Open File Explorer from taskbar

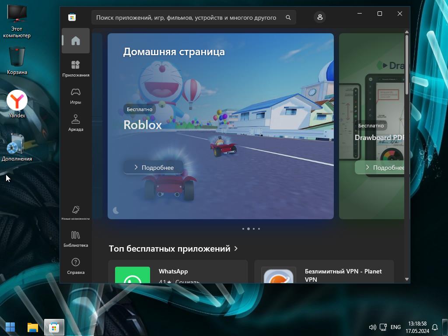[x=32, y=327]
